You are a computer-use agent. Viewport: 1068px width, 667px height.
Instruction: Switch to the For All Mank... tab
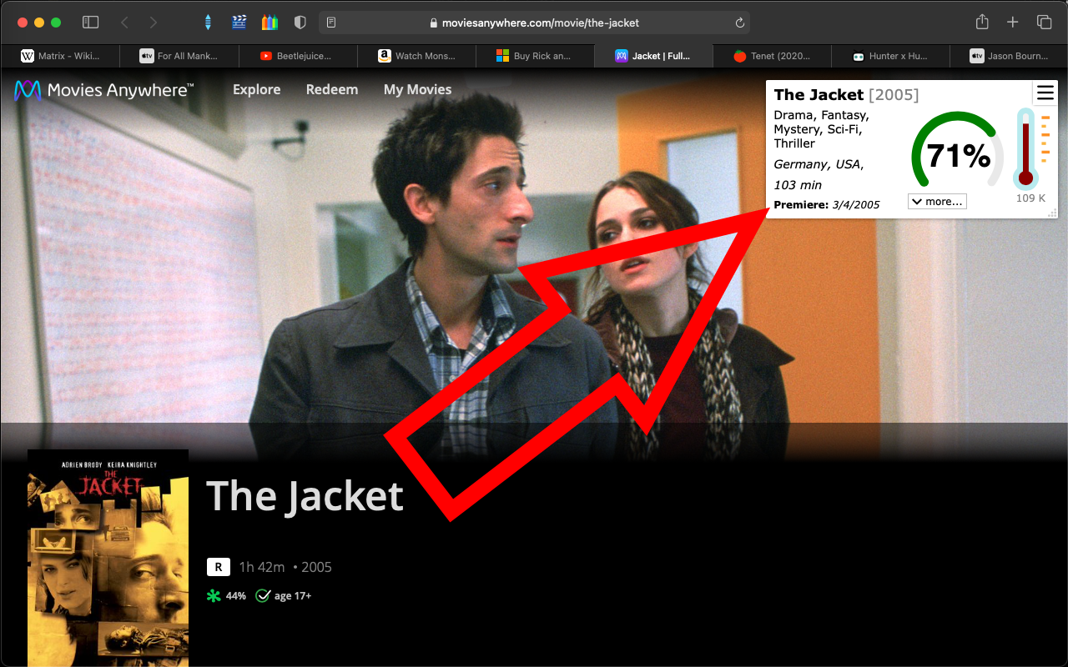coord(179,56)
